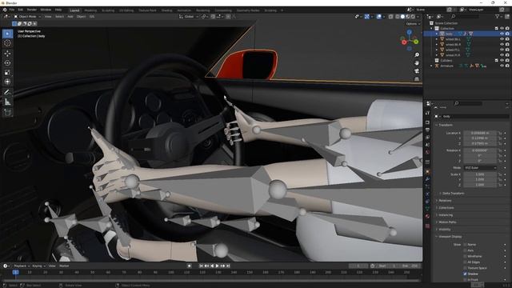
Task: Select the Select Box tool
Action: click(7, 34)
